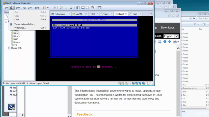Click the first hard disk status icon
This screenshot has height=117, width=209.
[119, 83]
